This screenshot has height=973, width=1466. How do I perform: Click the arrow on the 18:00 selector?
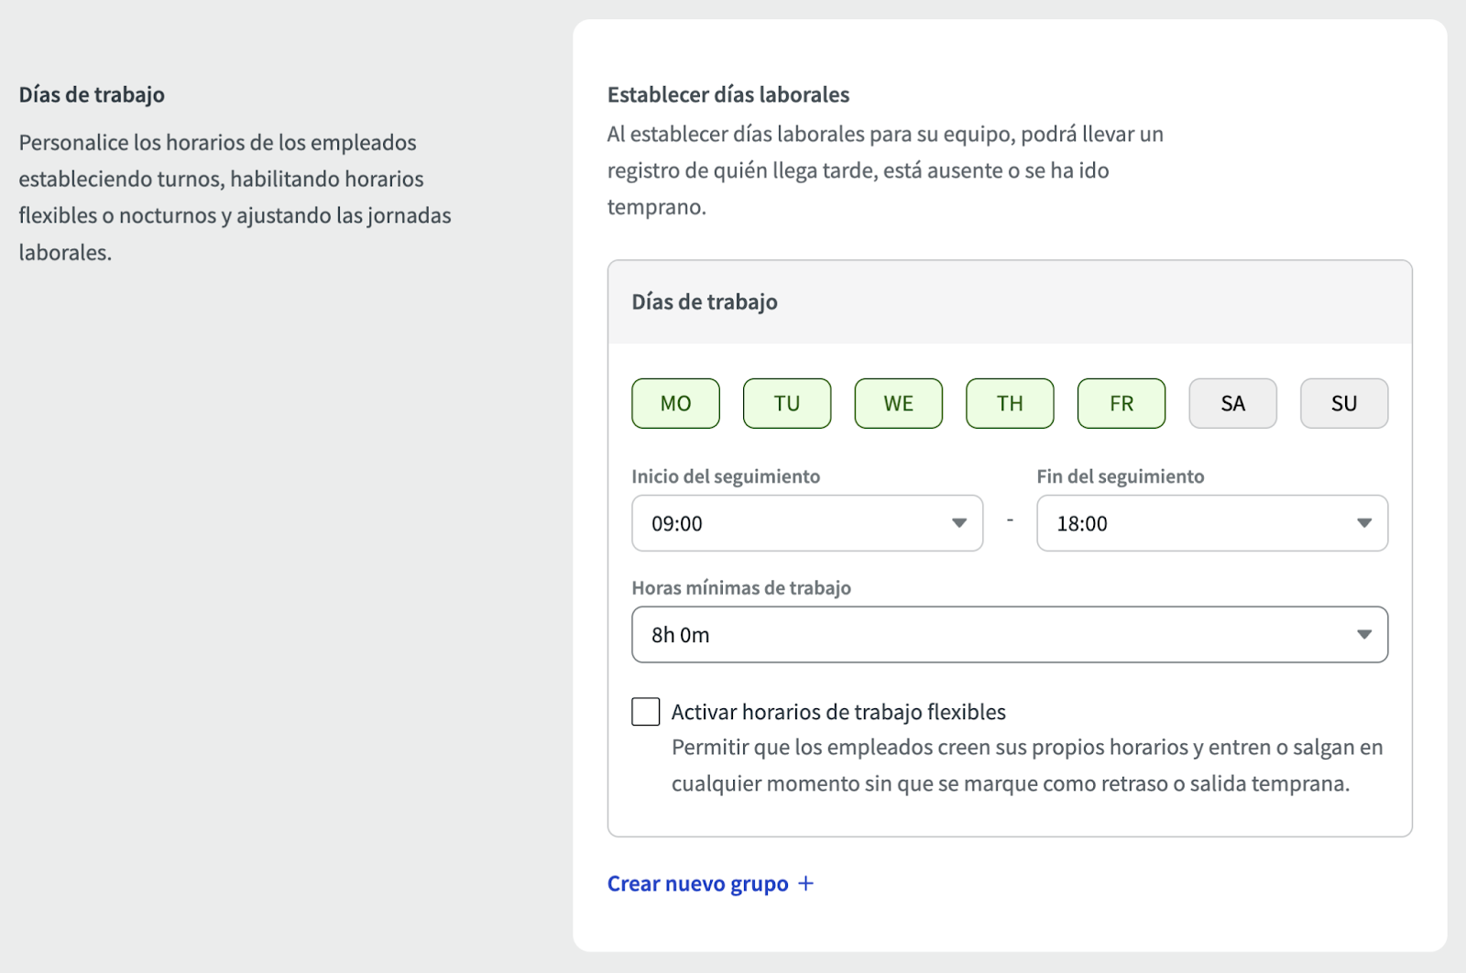(x=1364, y=523)
